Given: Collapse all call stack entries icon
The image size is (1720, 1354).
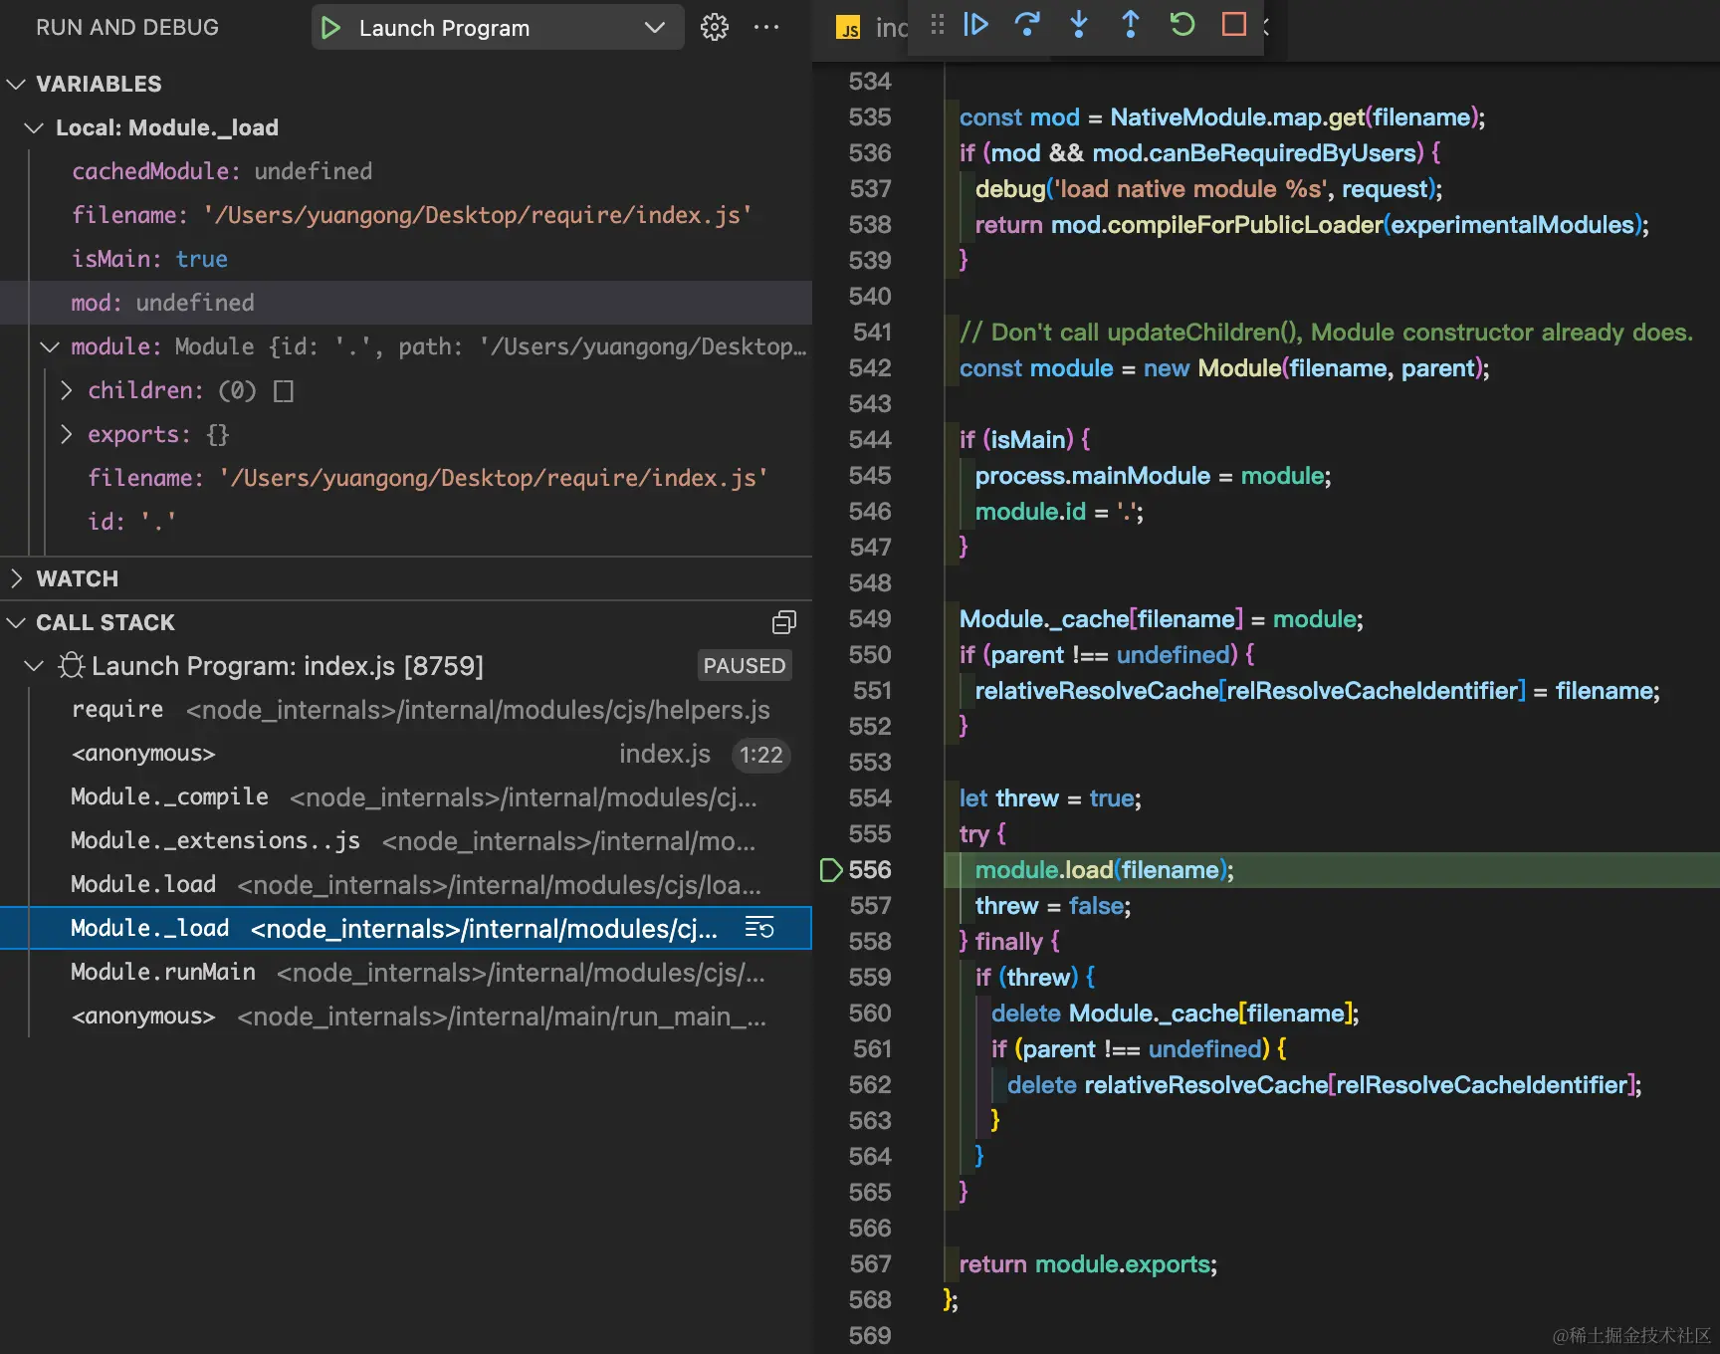Looking at the screenshot, I should pyautogui.click(x=784, y=622).
